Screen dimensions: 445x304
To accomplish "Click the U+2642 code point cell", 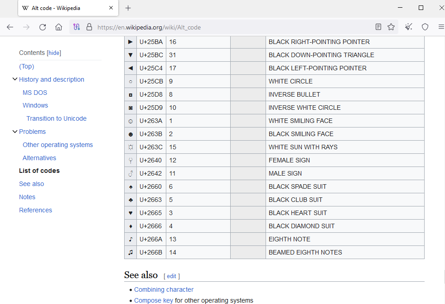I will (151, 174).
